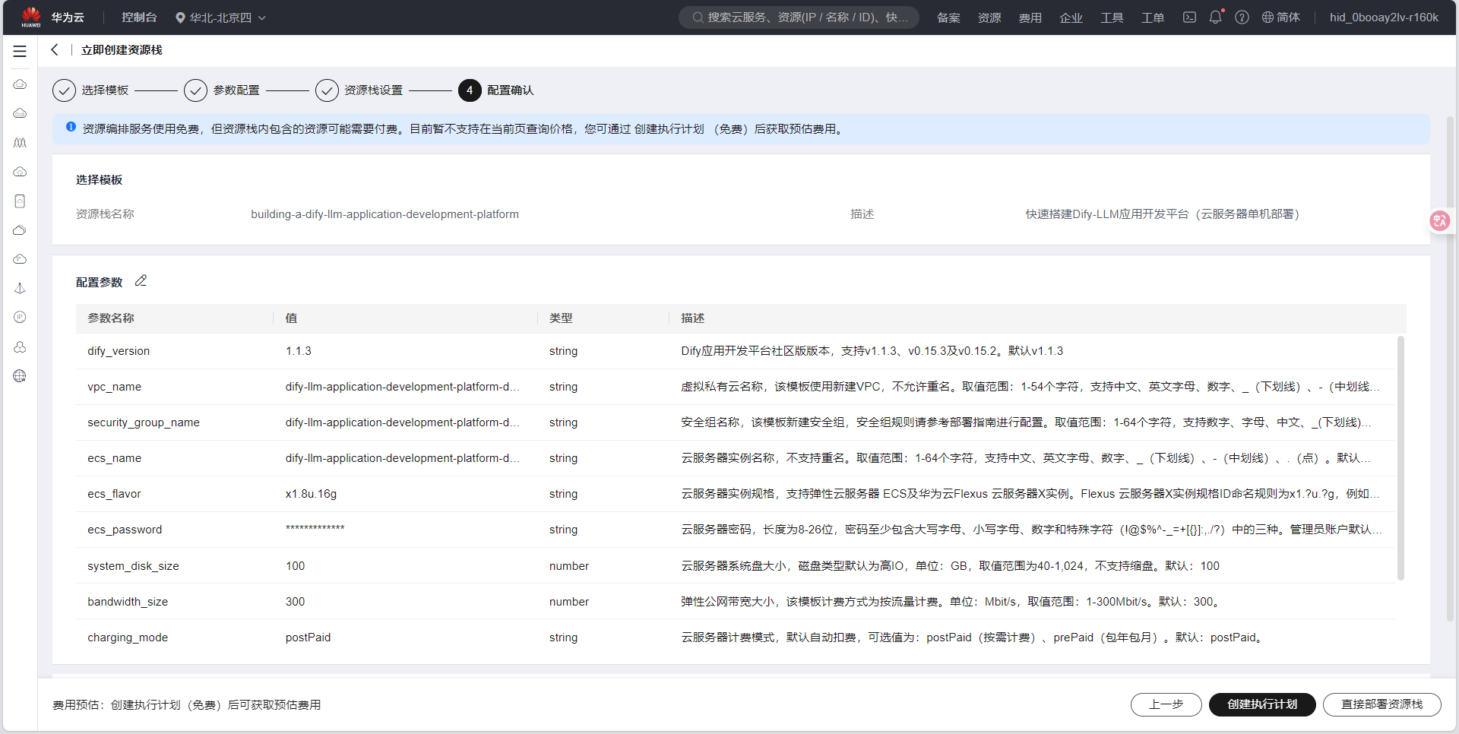Click the 资源栈设置 step check circle
1459x734 pixels.
pyautogui.click(x=327, y=90)
